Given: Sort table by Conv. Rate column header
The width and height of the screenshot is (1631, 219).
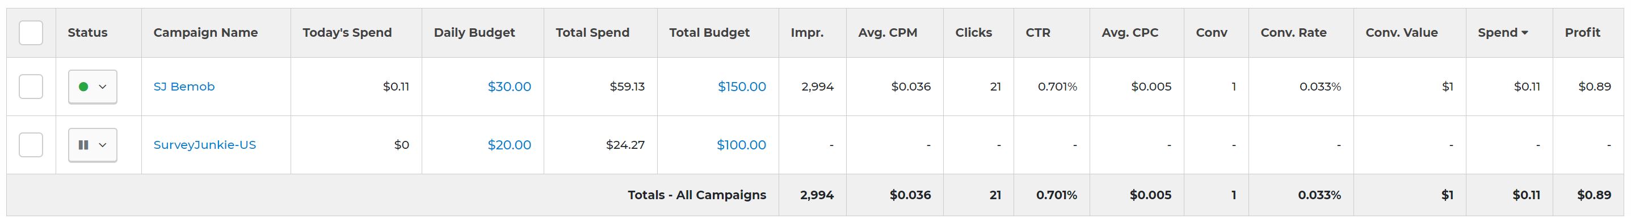Looking at the screenshot, I should [1293, 33].
